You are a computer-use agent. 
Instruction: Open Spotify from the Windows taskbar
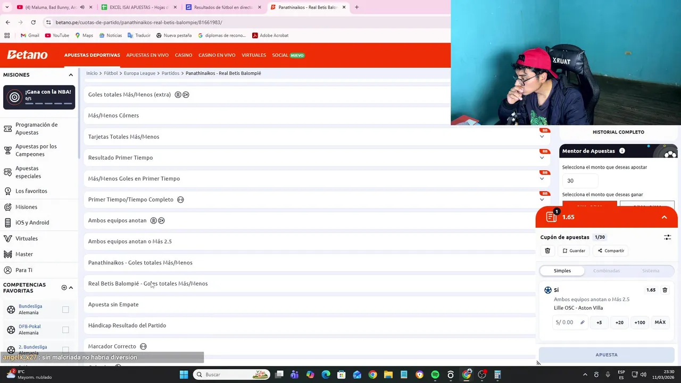point(435,374)
